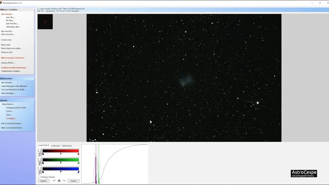
Task: Click Marca sopra una soglia
Action: [x=12, y=48]
